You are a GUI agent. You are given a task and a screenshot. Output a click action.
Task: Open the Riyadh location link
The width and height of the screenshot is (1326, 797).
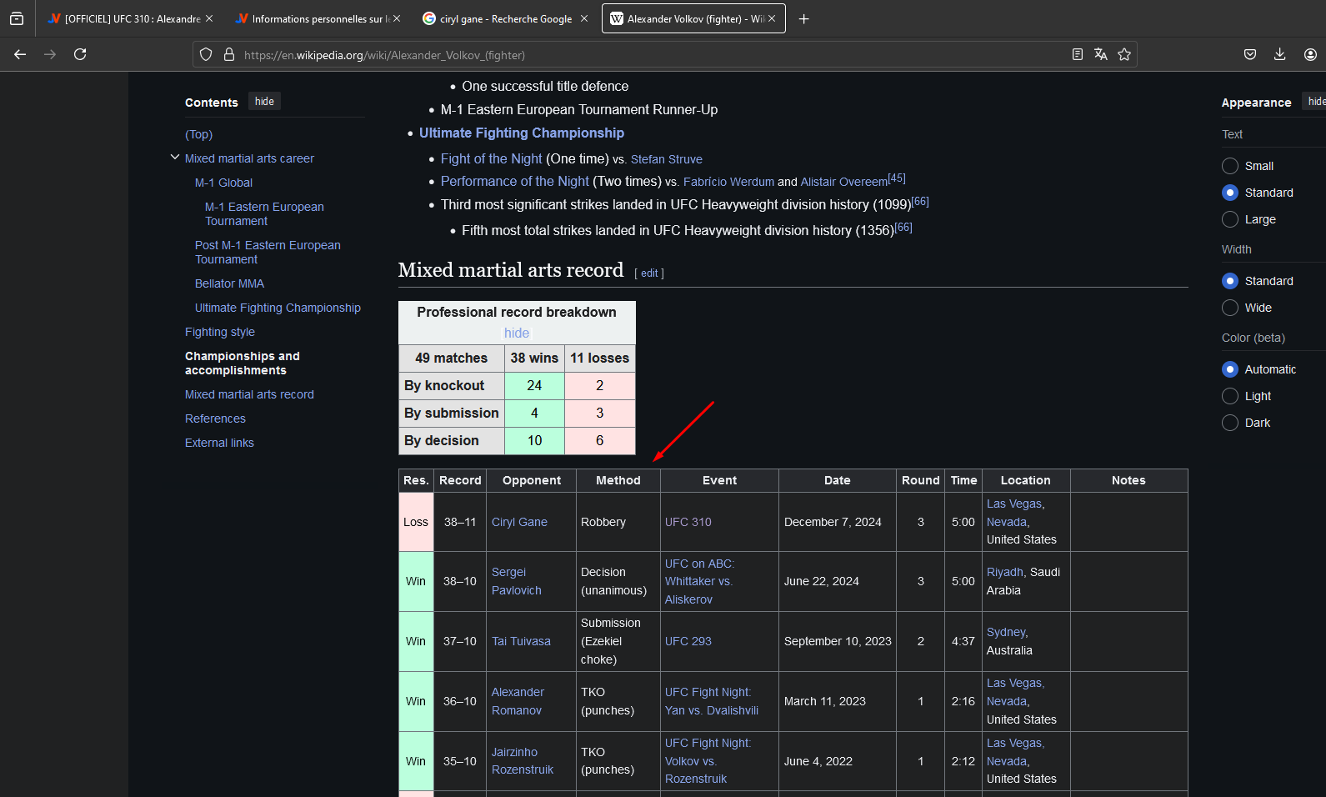pyautogui.click(x=1004, y=572)
